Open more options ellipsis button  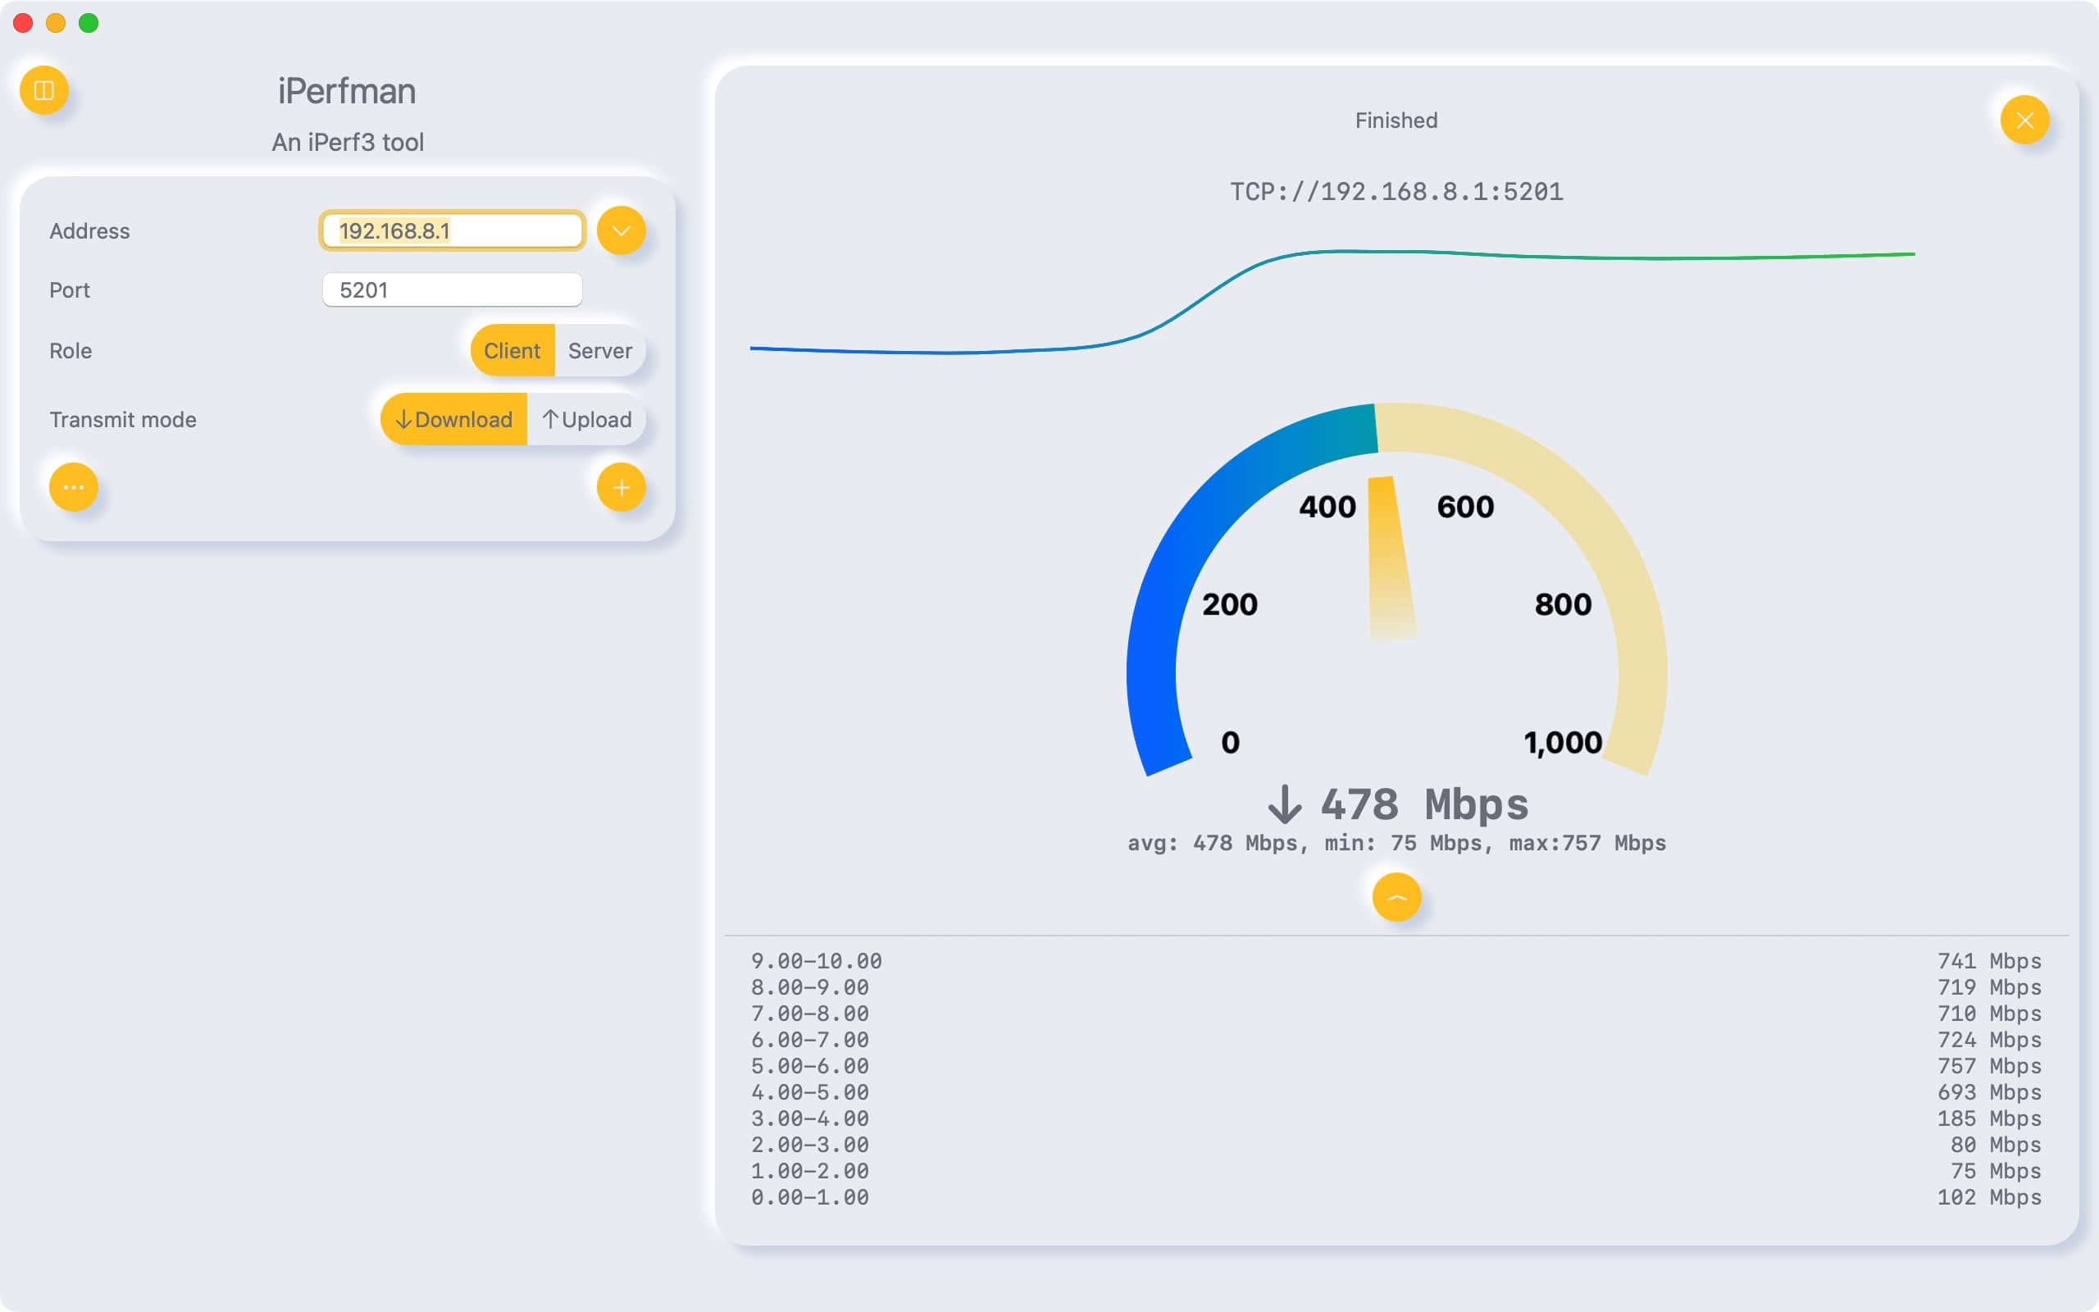point(74,488)
